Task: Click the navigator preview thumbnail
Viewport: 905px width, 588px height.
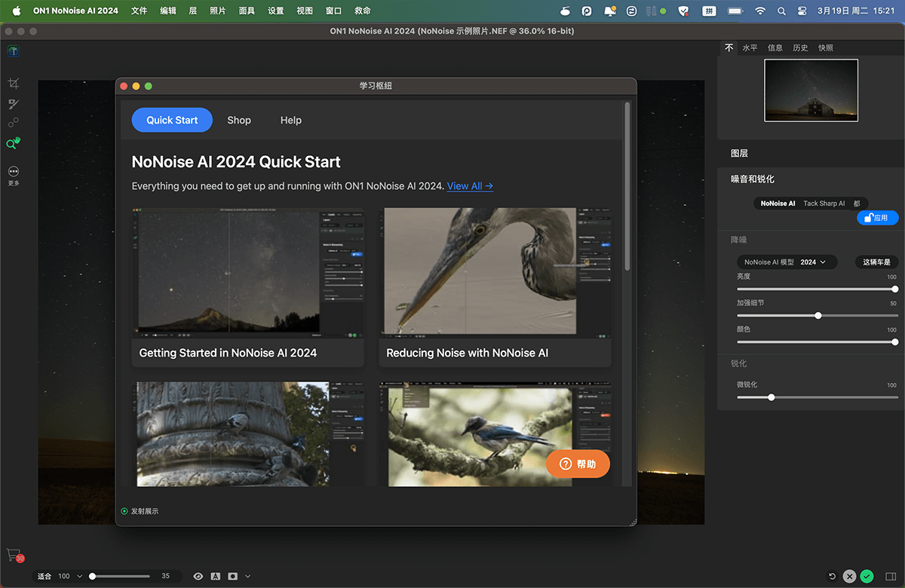Action: [811, 90]
